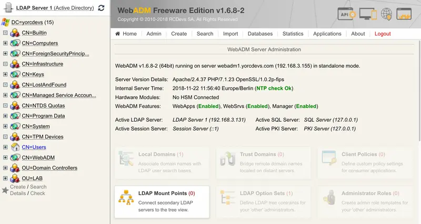
Task: Expand the CN=Program Data node
Action: (x=5, y=116)
